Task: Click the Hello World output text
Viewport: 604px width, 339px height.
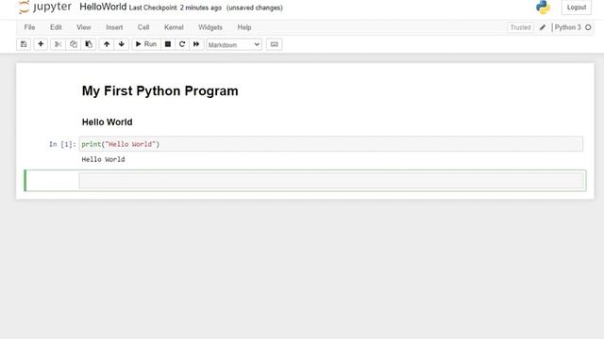Action: point(103,159)
